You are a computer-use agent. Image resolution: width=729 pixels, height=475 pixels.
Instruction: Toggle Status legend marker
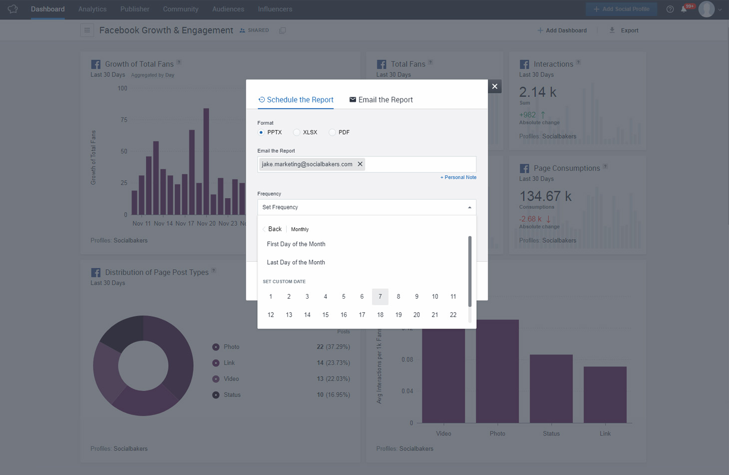click(x=216, y=395)
